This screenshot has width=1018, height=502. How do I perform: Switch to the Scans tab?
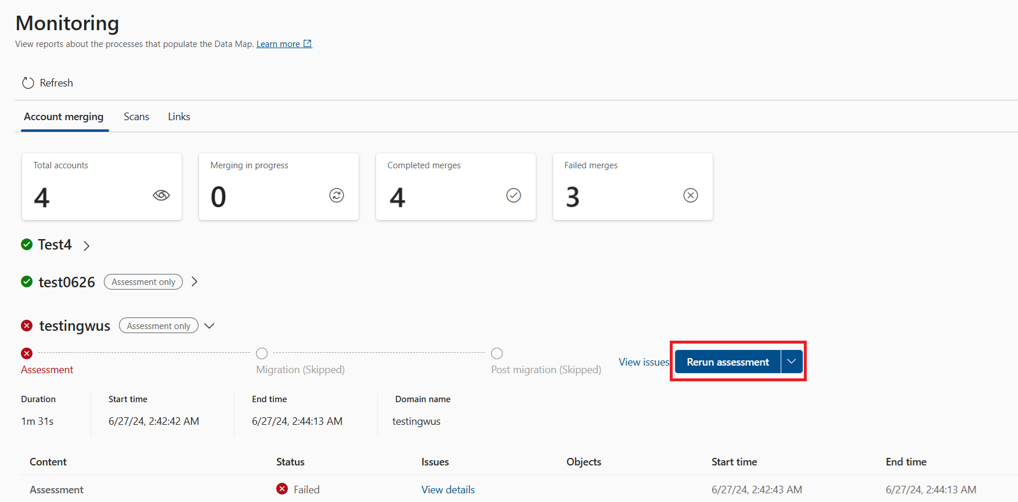136,117
